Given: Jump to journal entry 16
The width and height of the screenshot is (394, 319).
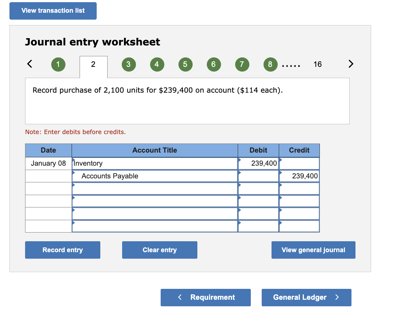Looking at the screenshot, I should 318,64.
